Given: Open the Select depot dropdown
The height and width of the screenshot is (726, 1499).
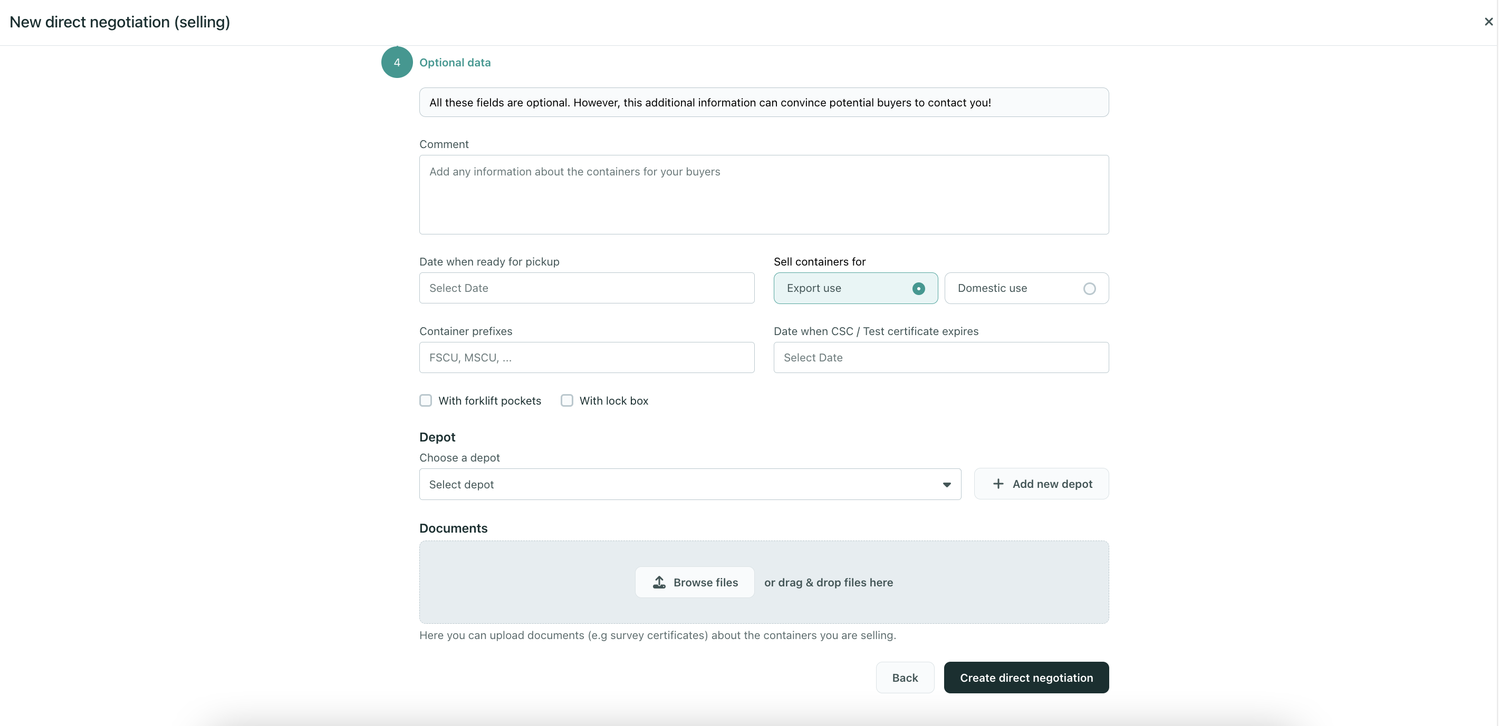Looking at the screenshot, I should click(689, 484).
